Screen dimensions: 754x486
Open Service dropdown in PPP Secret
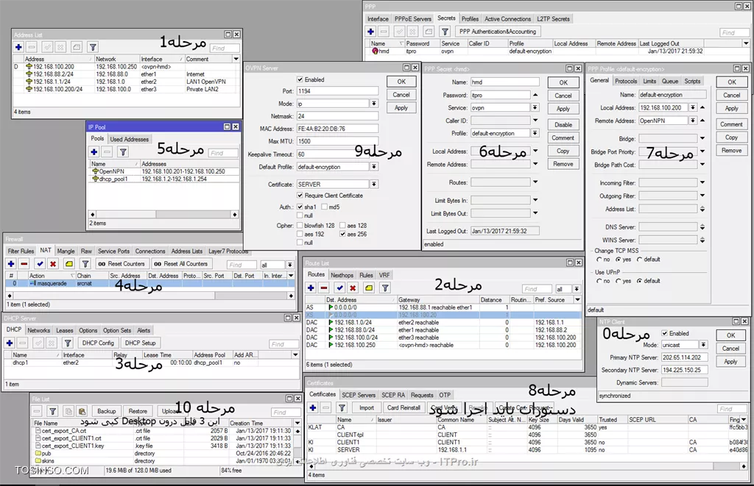pyautogui.click(x=535, y=107)
